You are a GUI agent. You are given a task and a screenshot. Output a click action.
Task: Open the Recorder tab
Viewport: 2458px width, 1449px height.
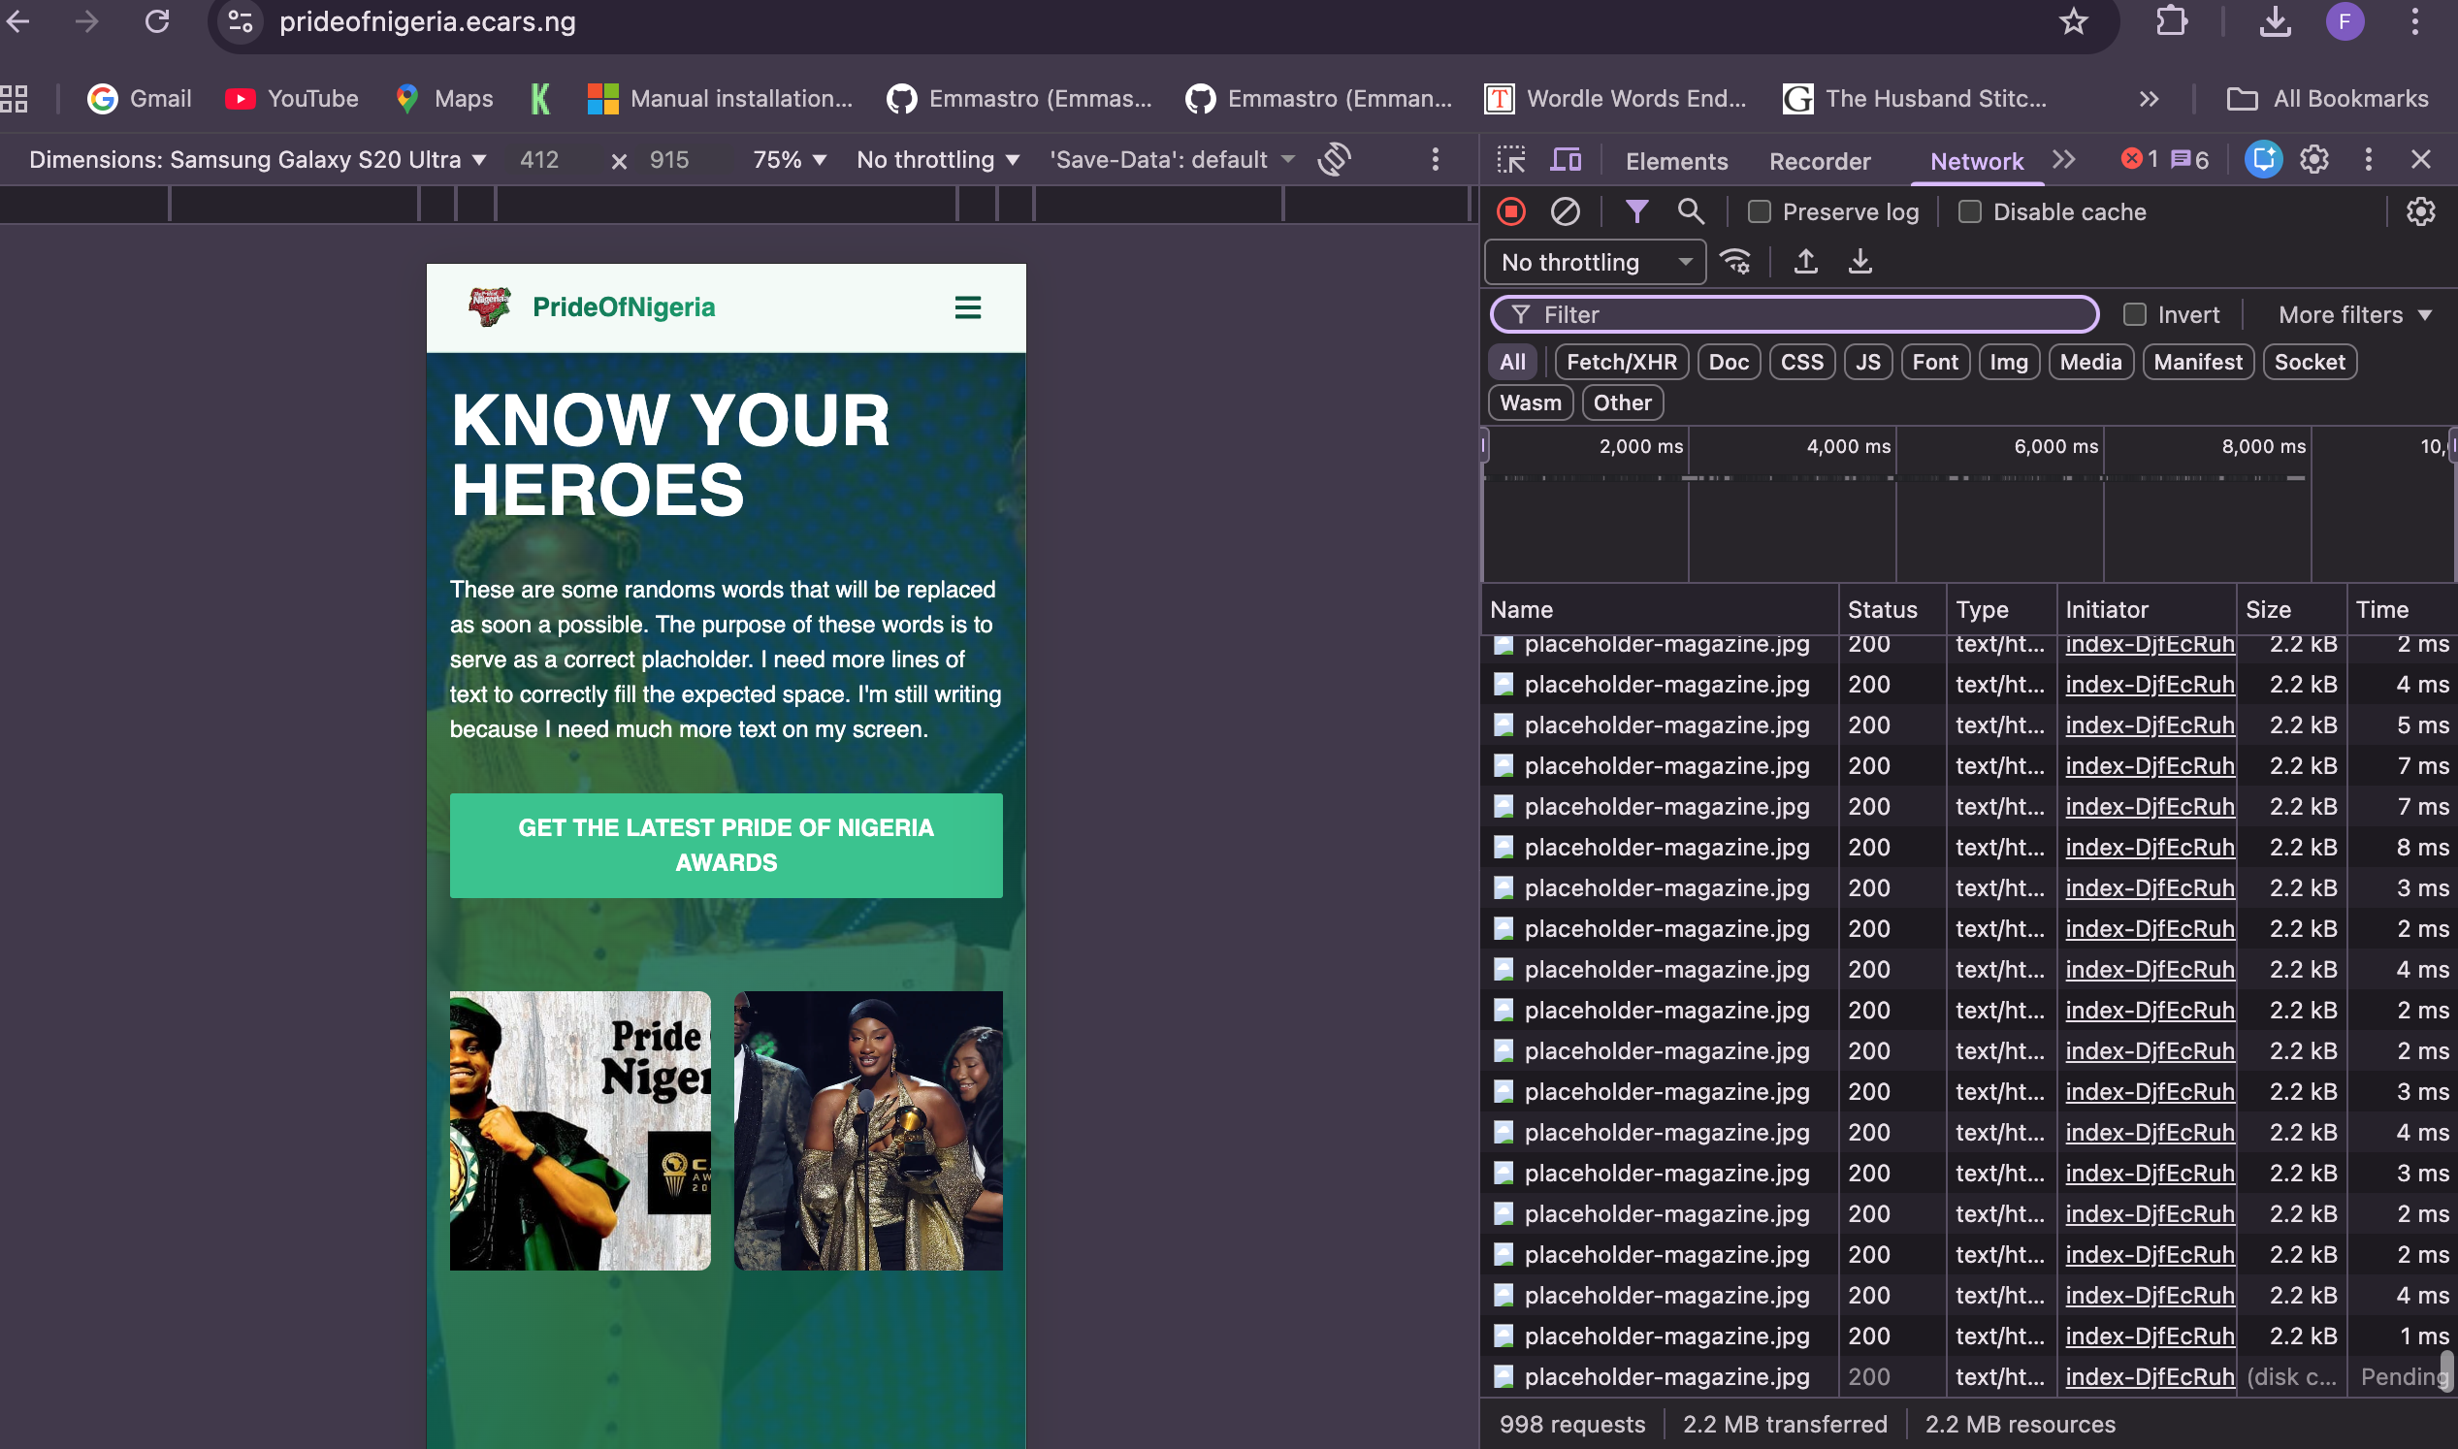[1820, 161]
